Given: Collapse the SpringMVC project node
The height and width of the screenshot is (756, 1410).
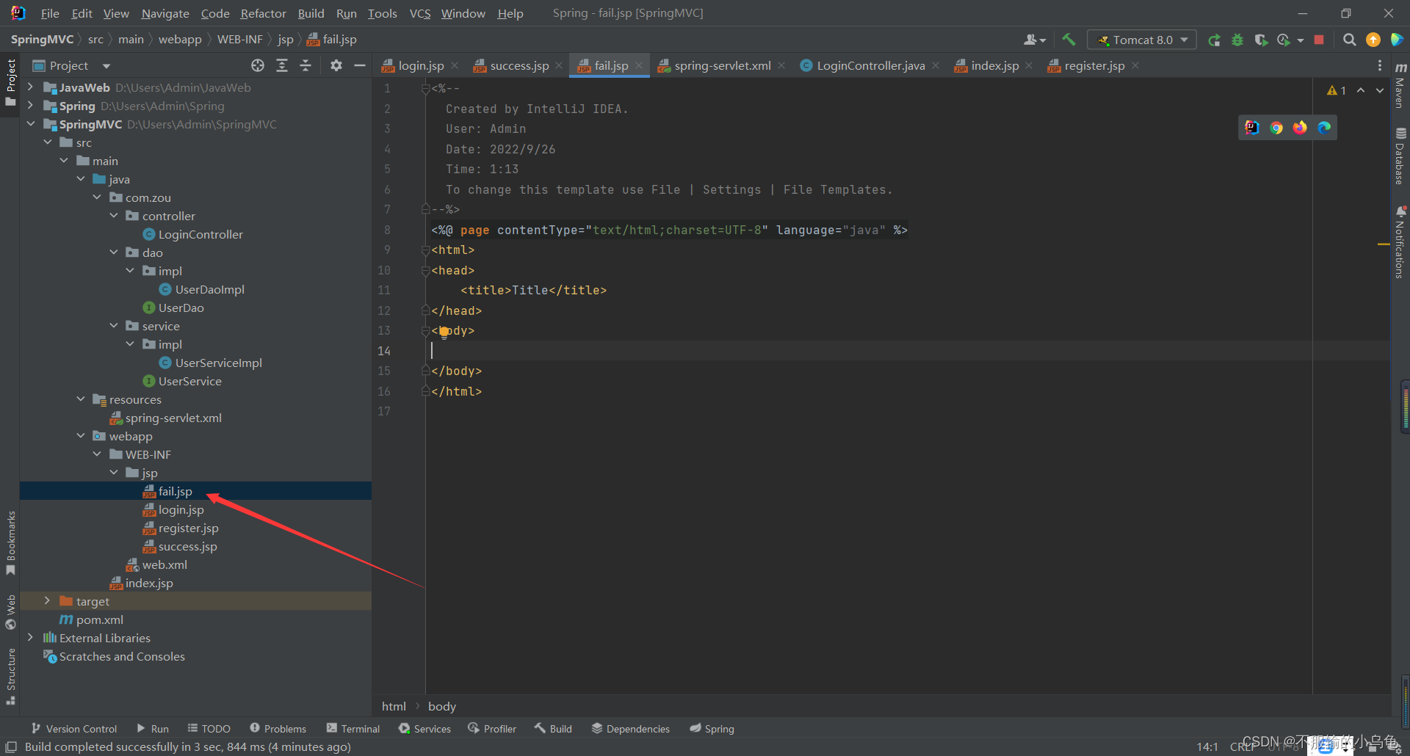Looking at the screenshot, I should point(30,124).
